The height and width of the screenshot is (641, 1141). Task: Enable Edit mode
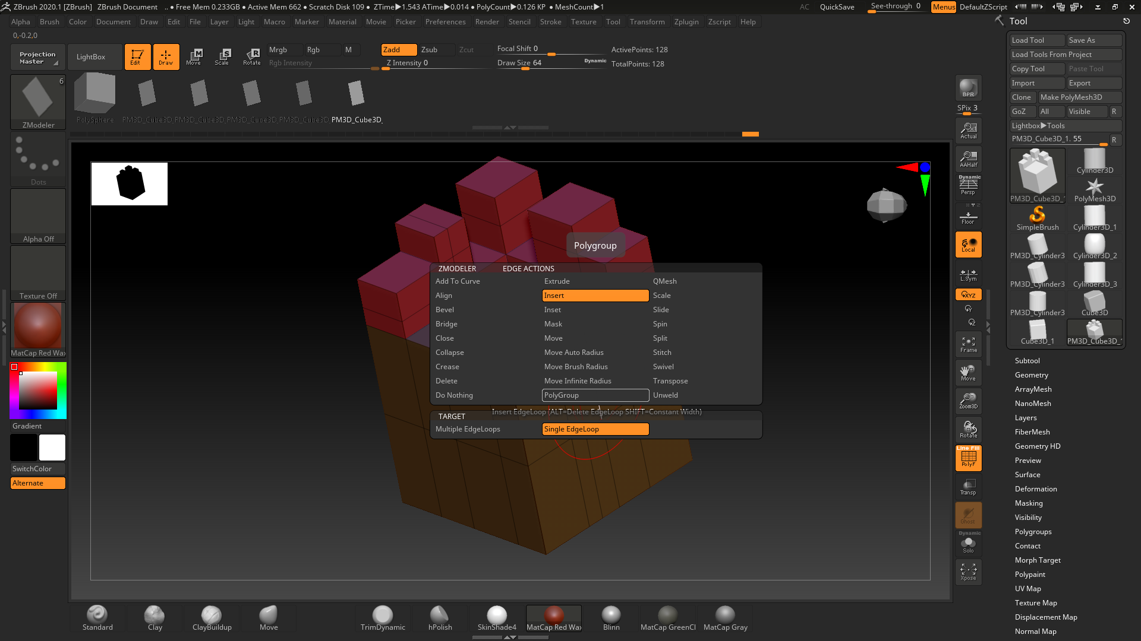[137, 56]
